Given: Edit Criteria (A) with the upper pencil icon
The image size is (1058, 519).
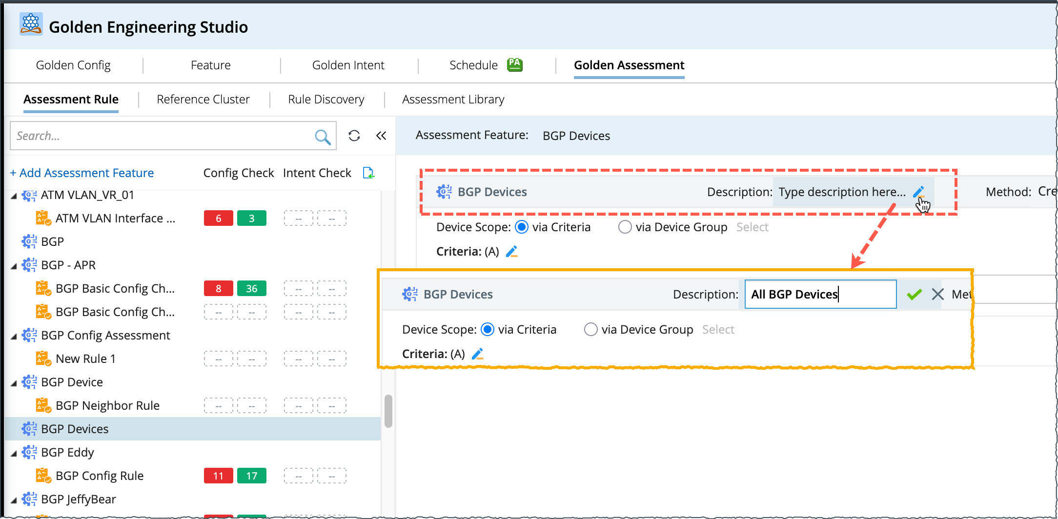Looking at the screenshot, I should (511, 251).
